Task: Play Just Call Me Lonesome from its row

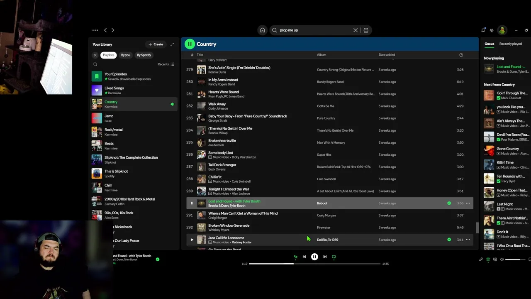Action: pos(192,240)
